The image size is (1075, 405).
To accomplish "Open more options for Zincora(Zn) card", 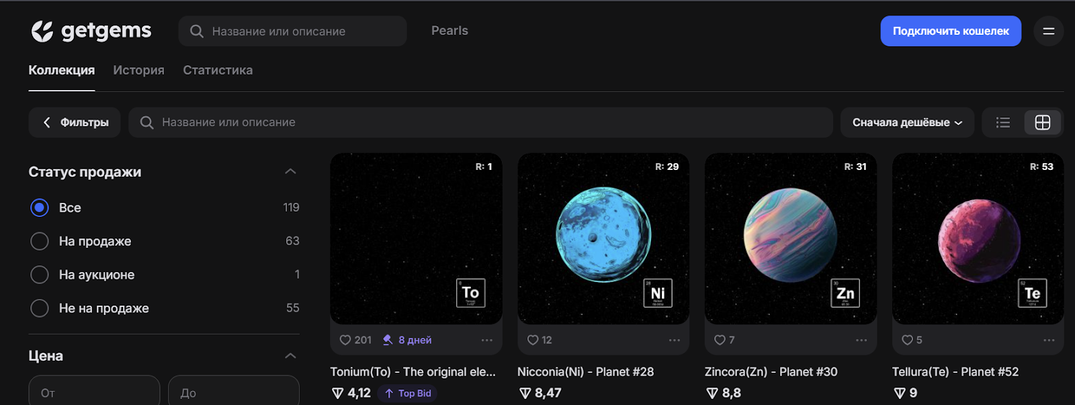I will 861,340.
